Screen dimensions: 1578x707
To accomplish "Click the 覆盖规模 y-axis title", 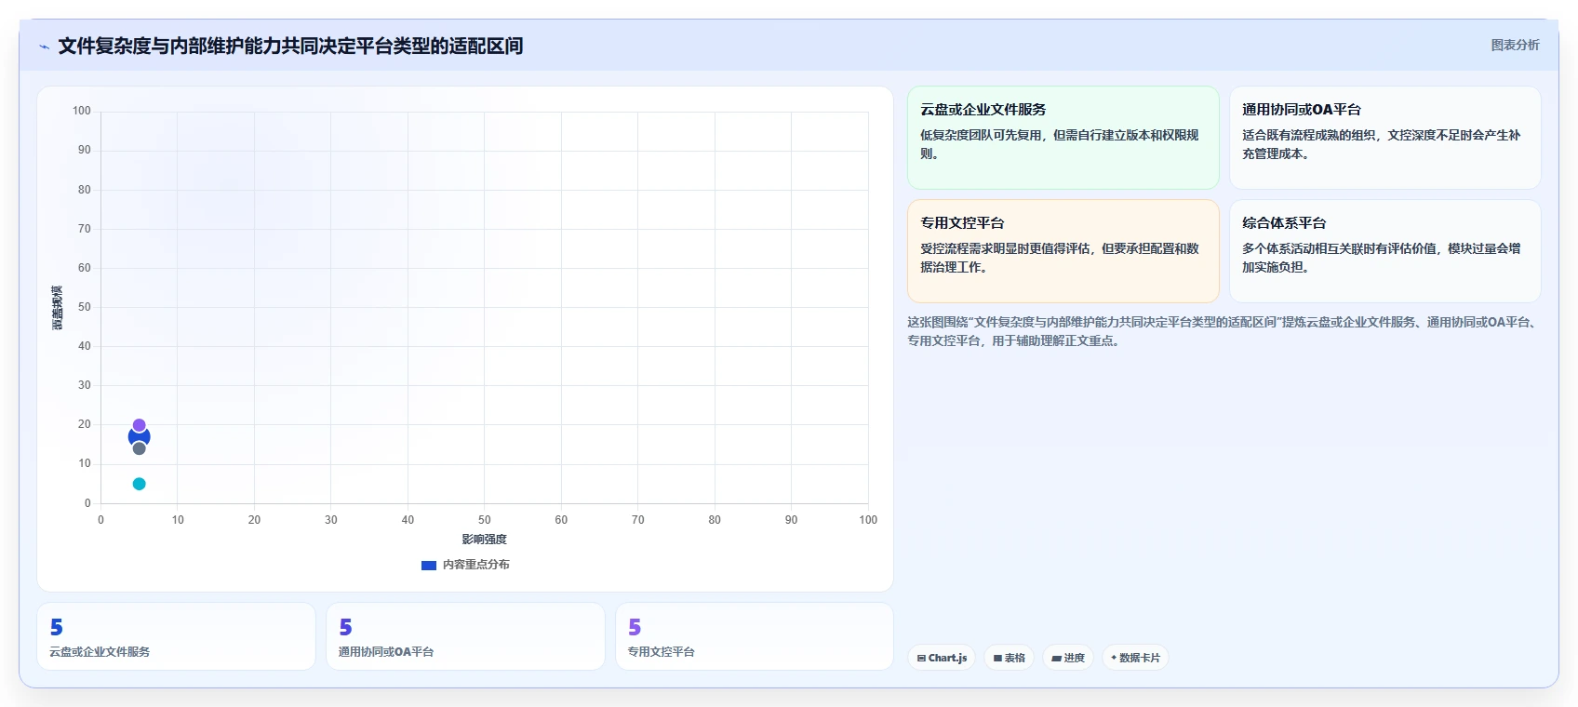I will (x=58, y=307).
